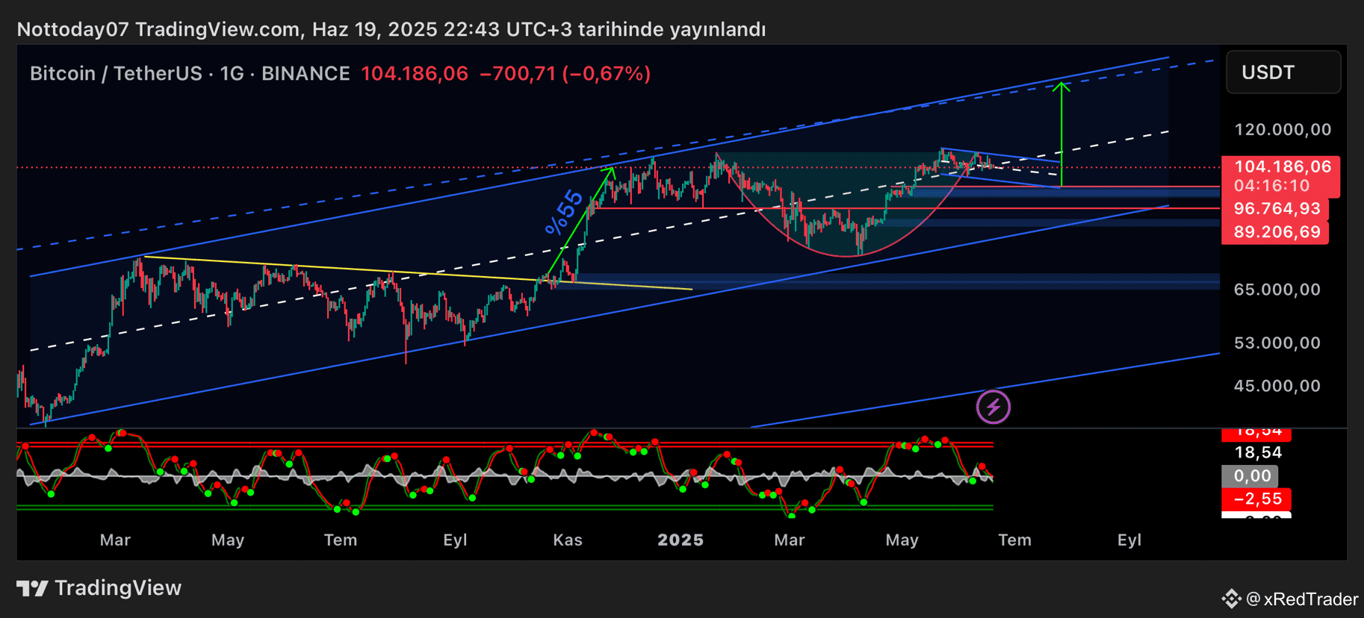Click the Kas month label on time axis
This screenshot has width=1364, height=618.
[568, 540]
